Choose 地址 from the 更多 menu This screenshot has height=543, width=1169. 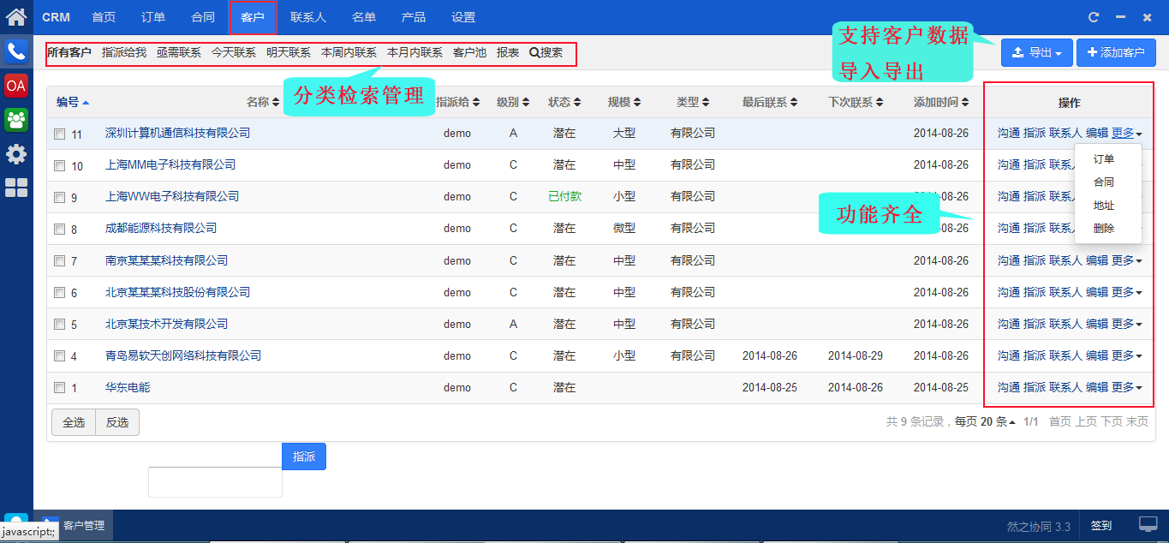click(x=1104, y=206)
